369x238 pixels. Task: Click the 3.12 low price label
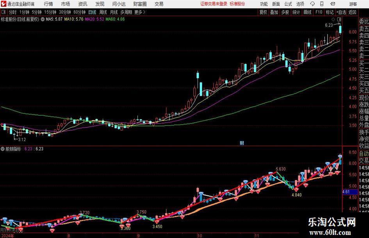pos(22,140)
